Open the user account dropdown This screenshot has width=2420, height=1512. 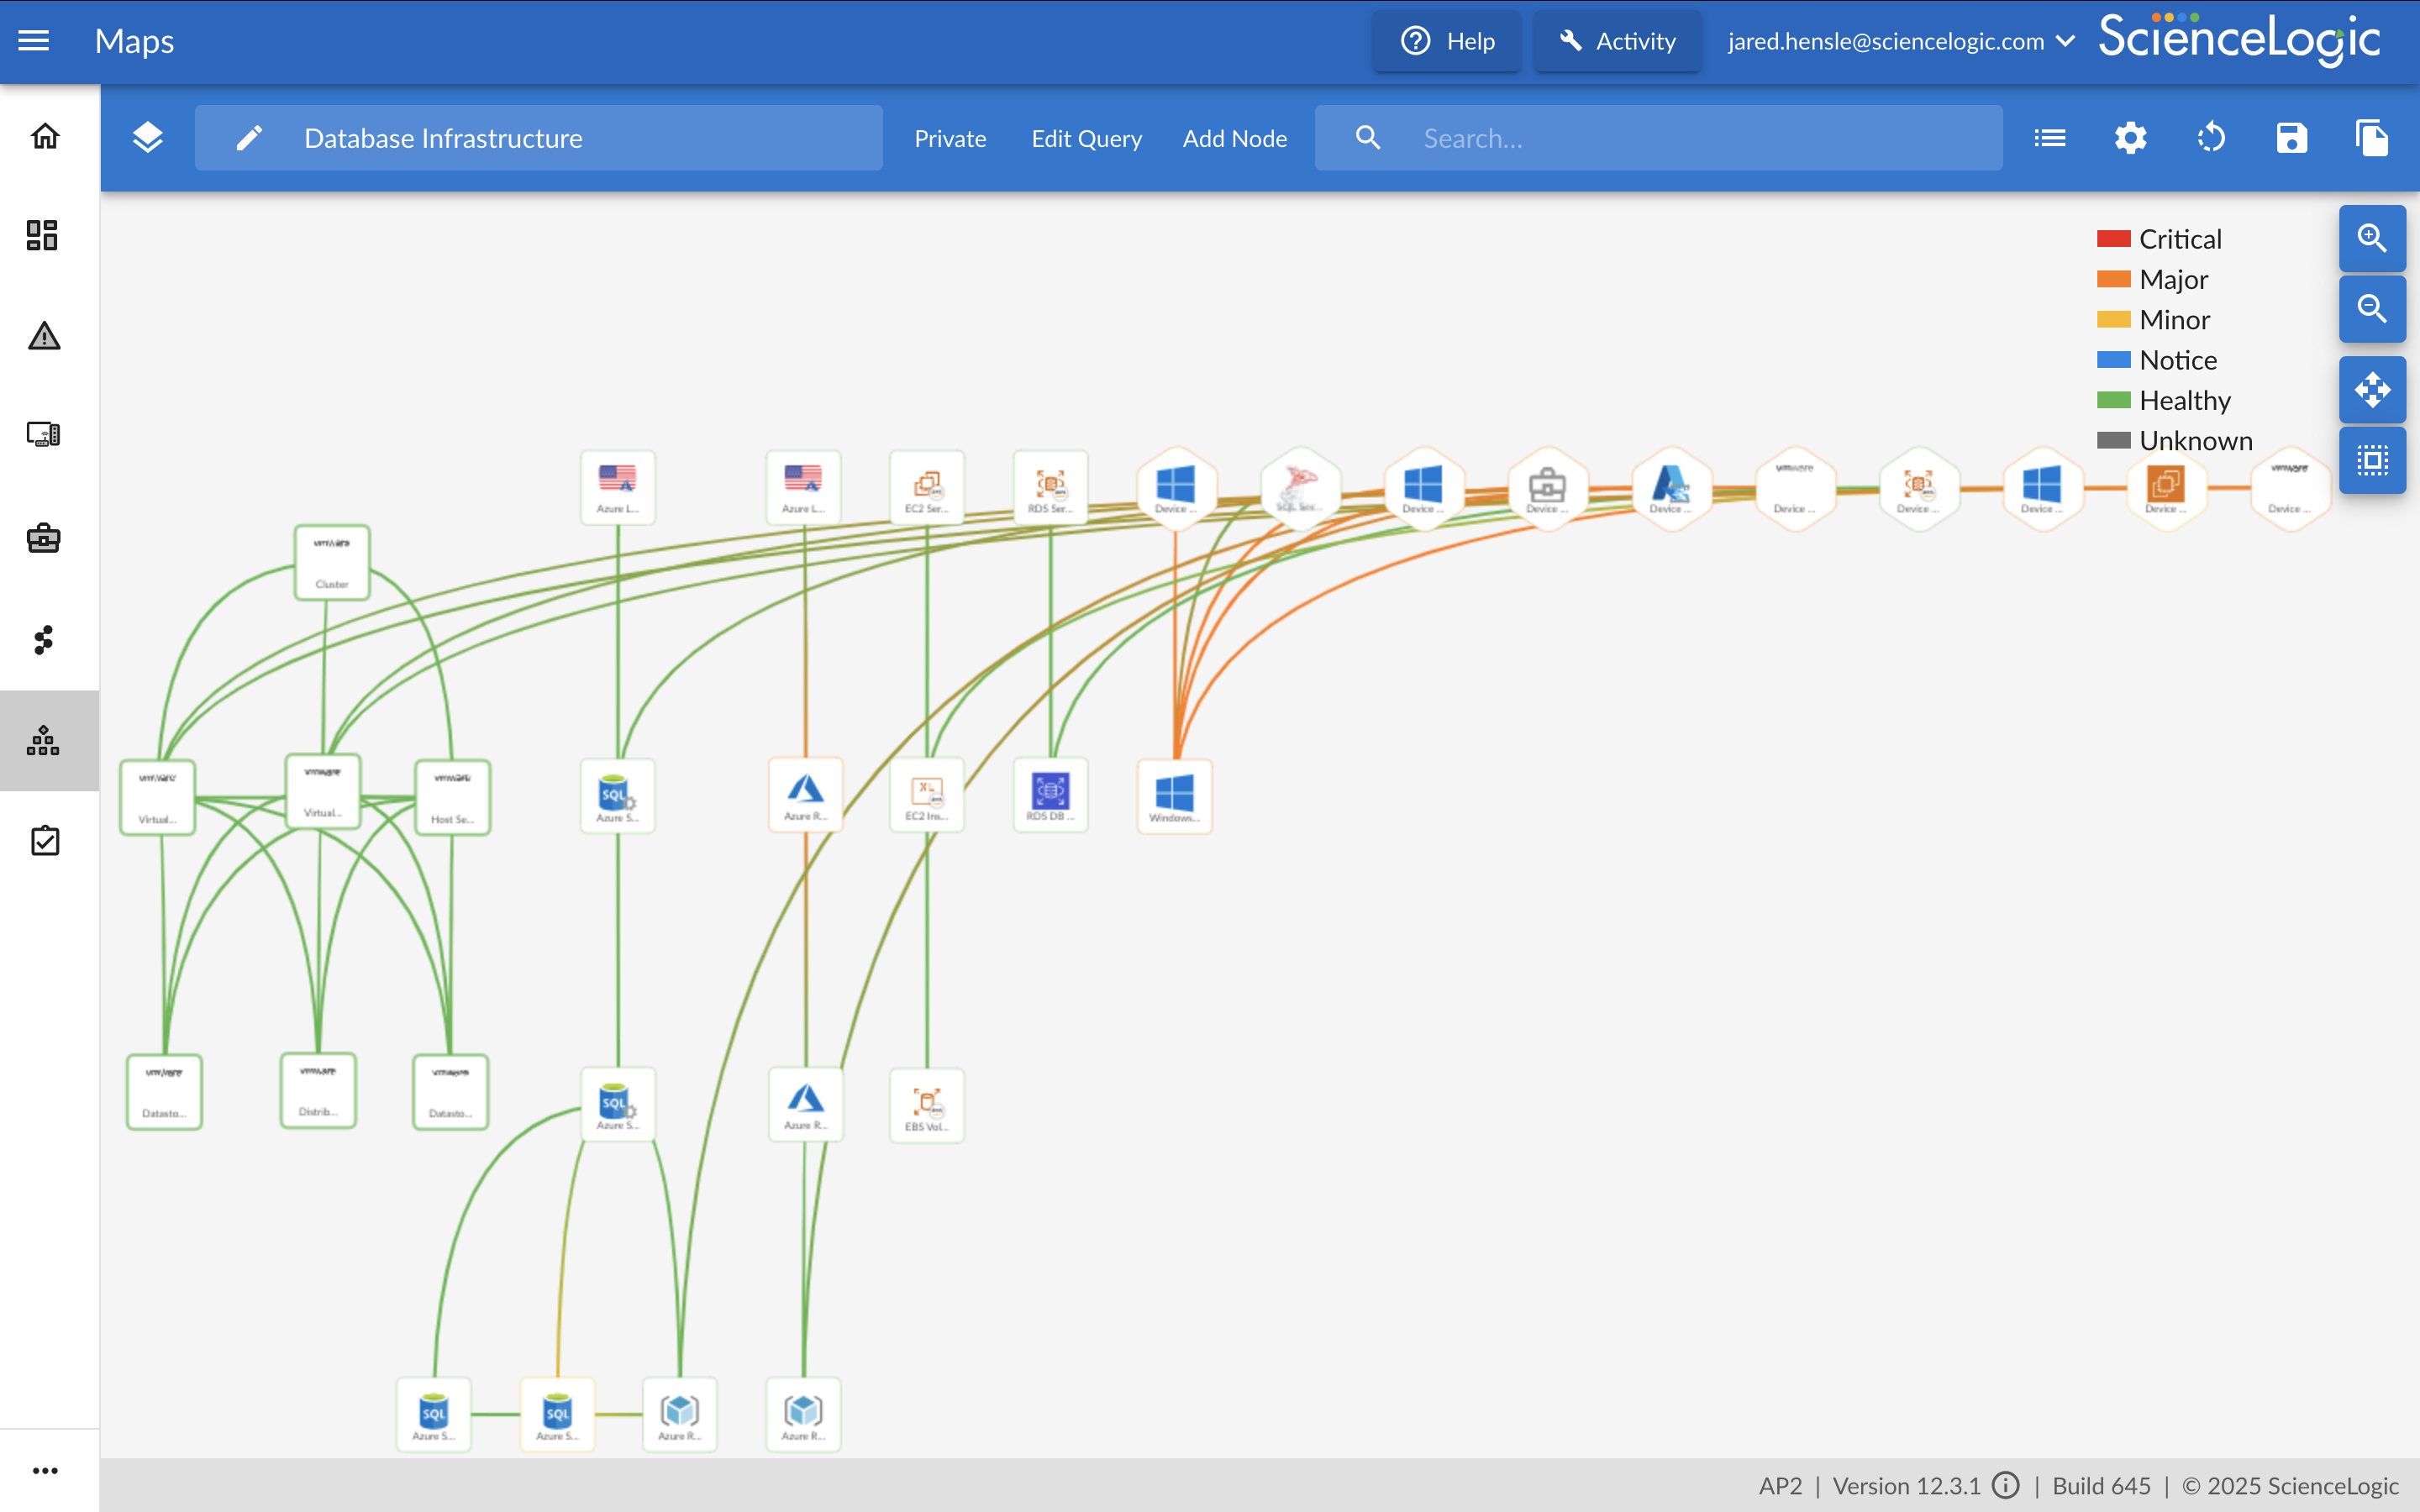[1901, 41]
